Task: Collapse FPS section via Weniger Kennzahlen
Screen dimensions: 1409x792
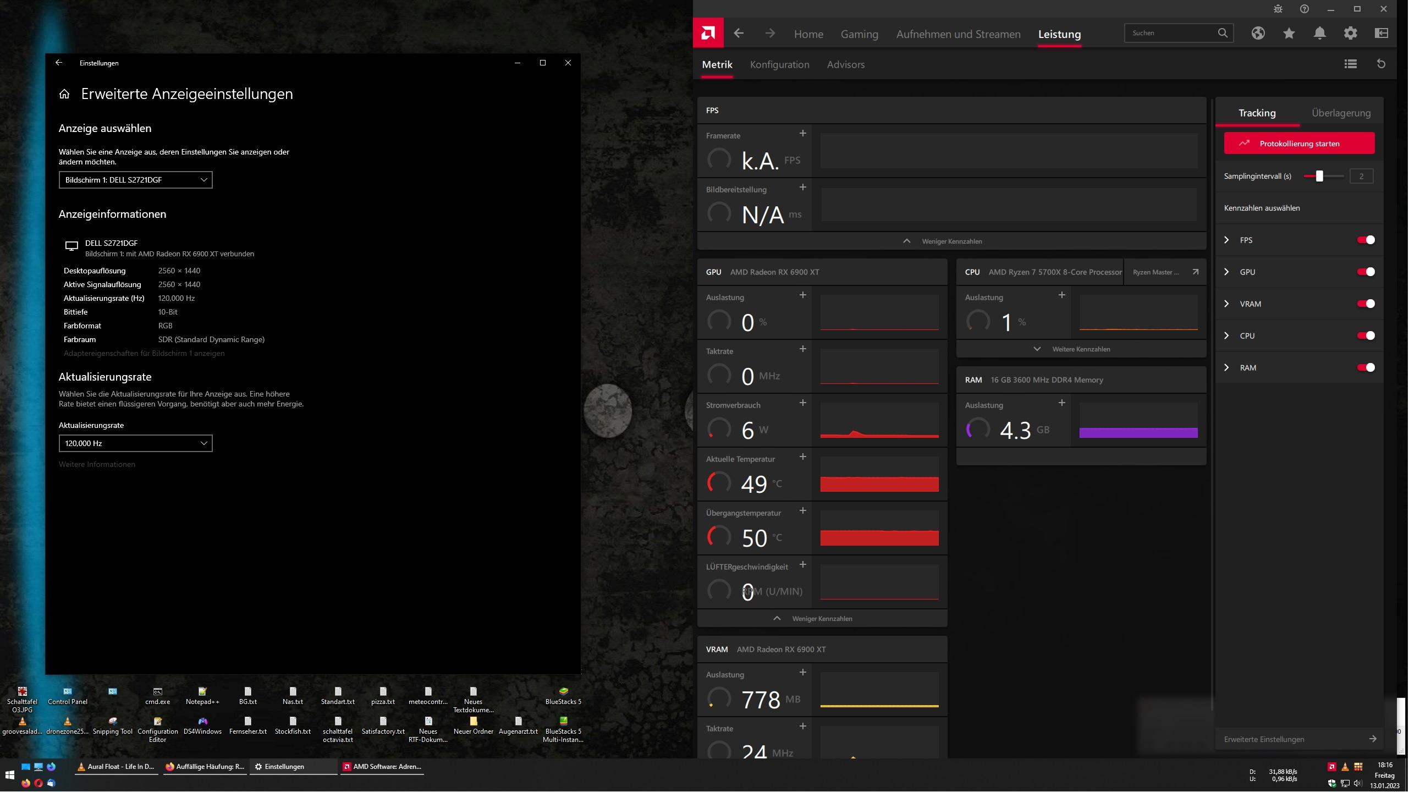Action: (953, 241)
